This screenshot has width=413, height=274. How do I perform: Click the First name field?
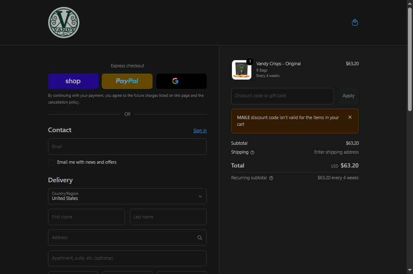86,217
